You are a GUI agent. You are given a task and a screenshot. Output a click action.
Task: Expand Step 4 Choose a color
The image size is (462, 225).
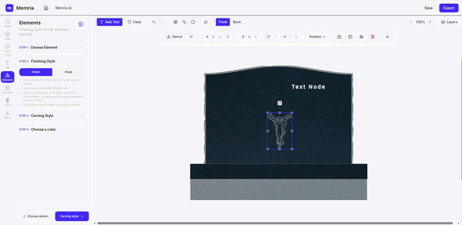tap(52, 130)
